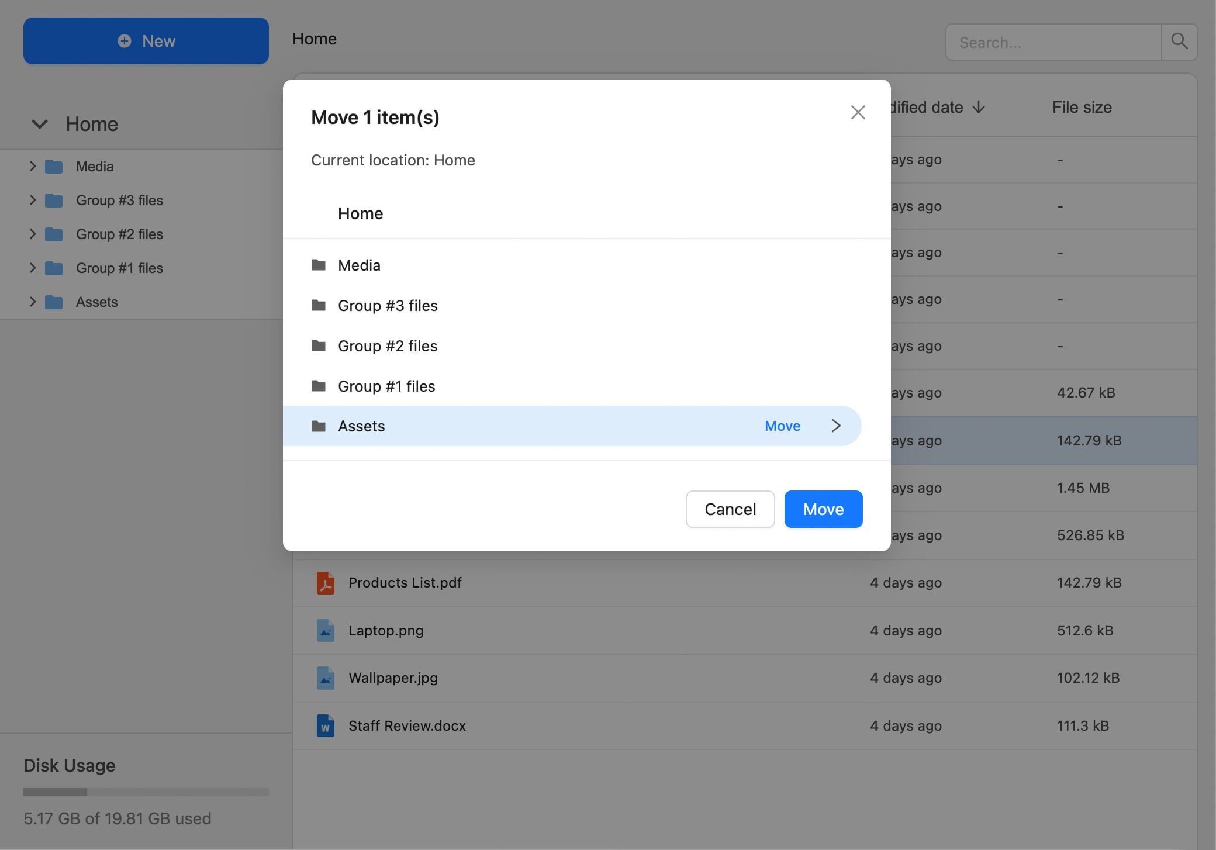Click Assets folder icon in sidebar
Viewport: 1216px width, 850px height.
click(x=54, y=302)
